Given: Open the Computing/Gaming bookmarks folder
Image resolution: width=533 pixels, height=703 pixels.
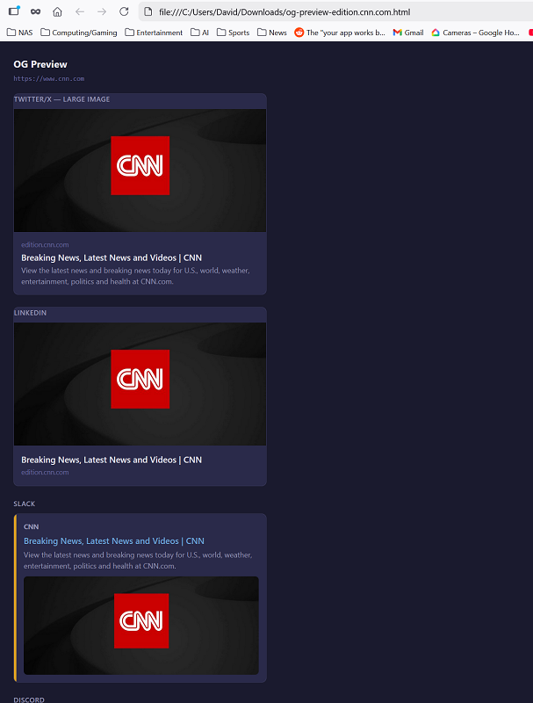Looking at the screenshot, I should 79,33.
